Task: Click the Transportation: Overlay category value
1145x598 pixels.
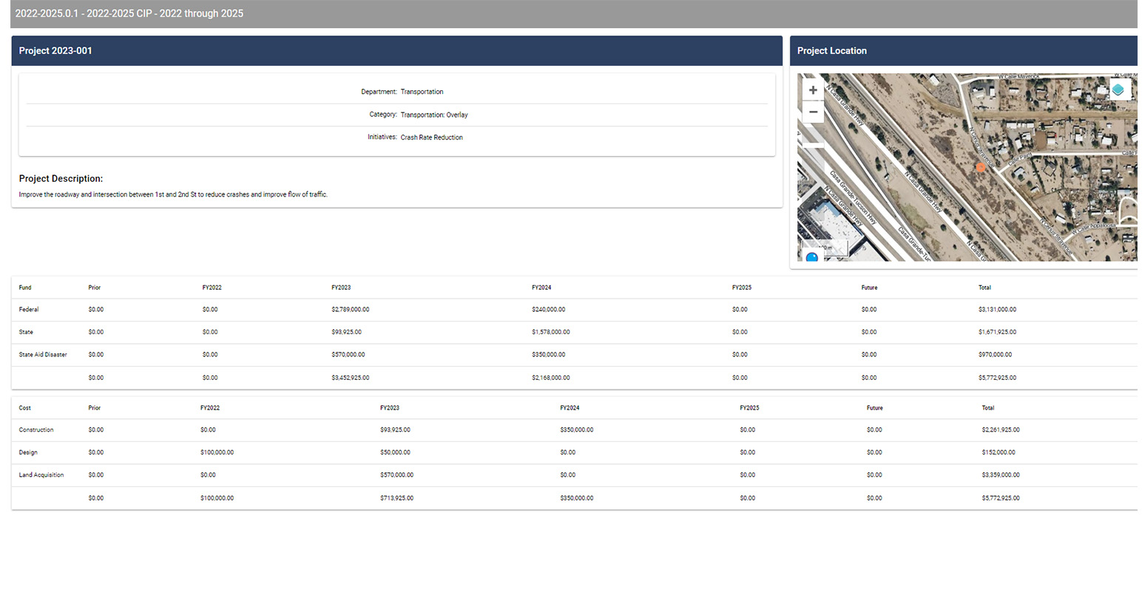Action: point(434,115)
